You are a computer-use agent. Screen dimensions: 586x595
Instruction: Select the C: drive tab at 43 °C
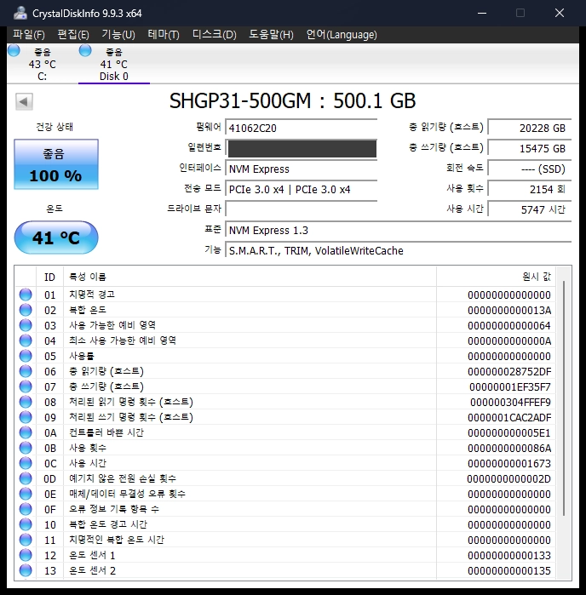tap(42, 64)
